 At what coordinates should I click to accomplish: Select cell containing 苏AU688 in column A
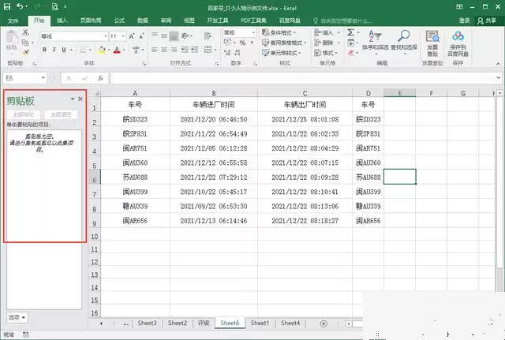135,177
